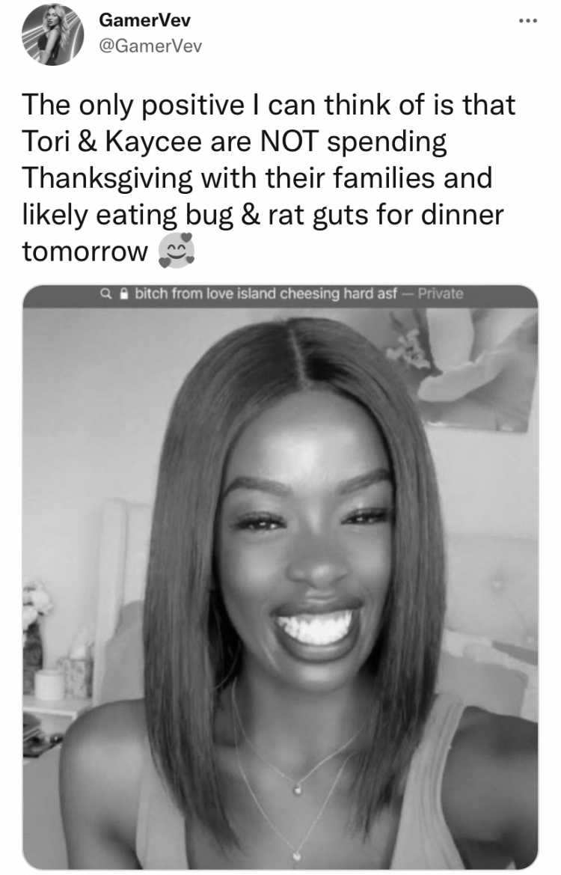Viewport: 561px width, 875px height.
Task: Open the GamerVev display name link
Action: point(144,20)
